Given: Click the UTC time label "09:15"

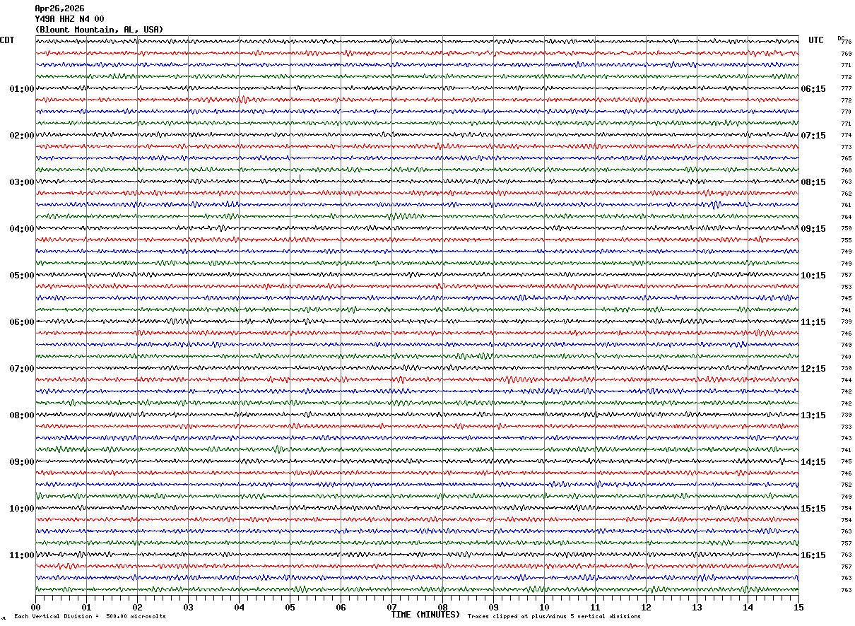Looking at the screenshot, I should [813, 229].
